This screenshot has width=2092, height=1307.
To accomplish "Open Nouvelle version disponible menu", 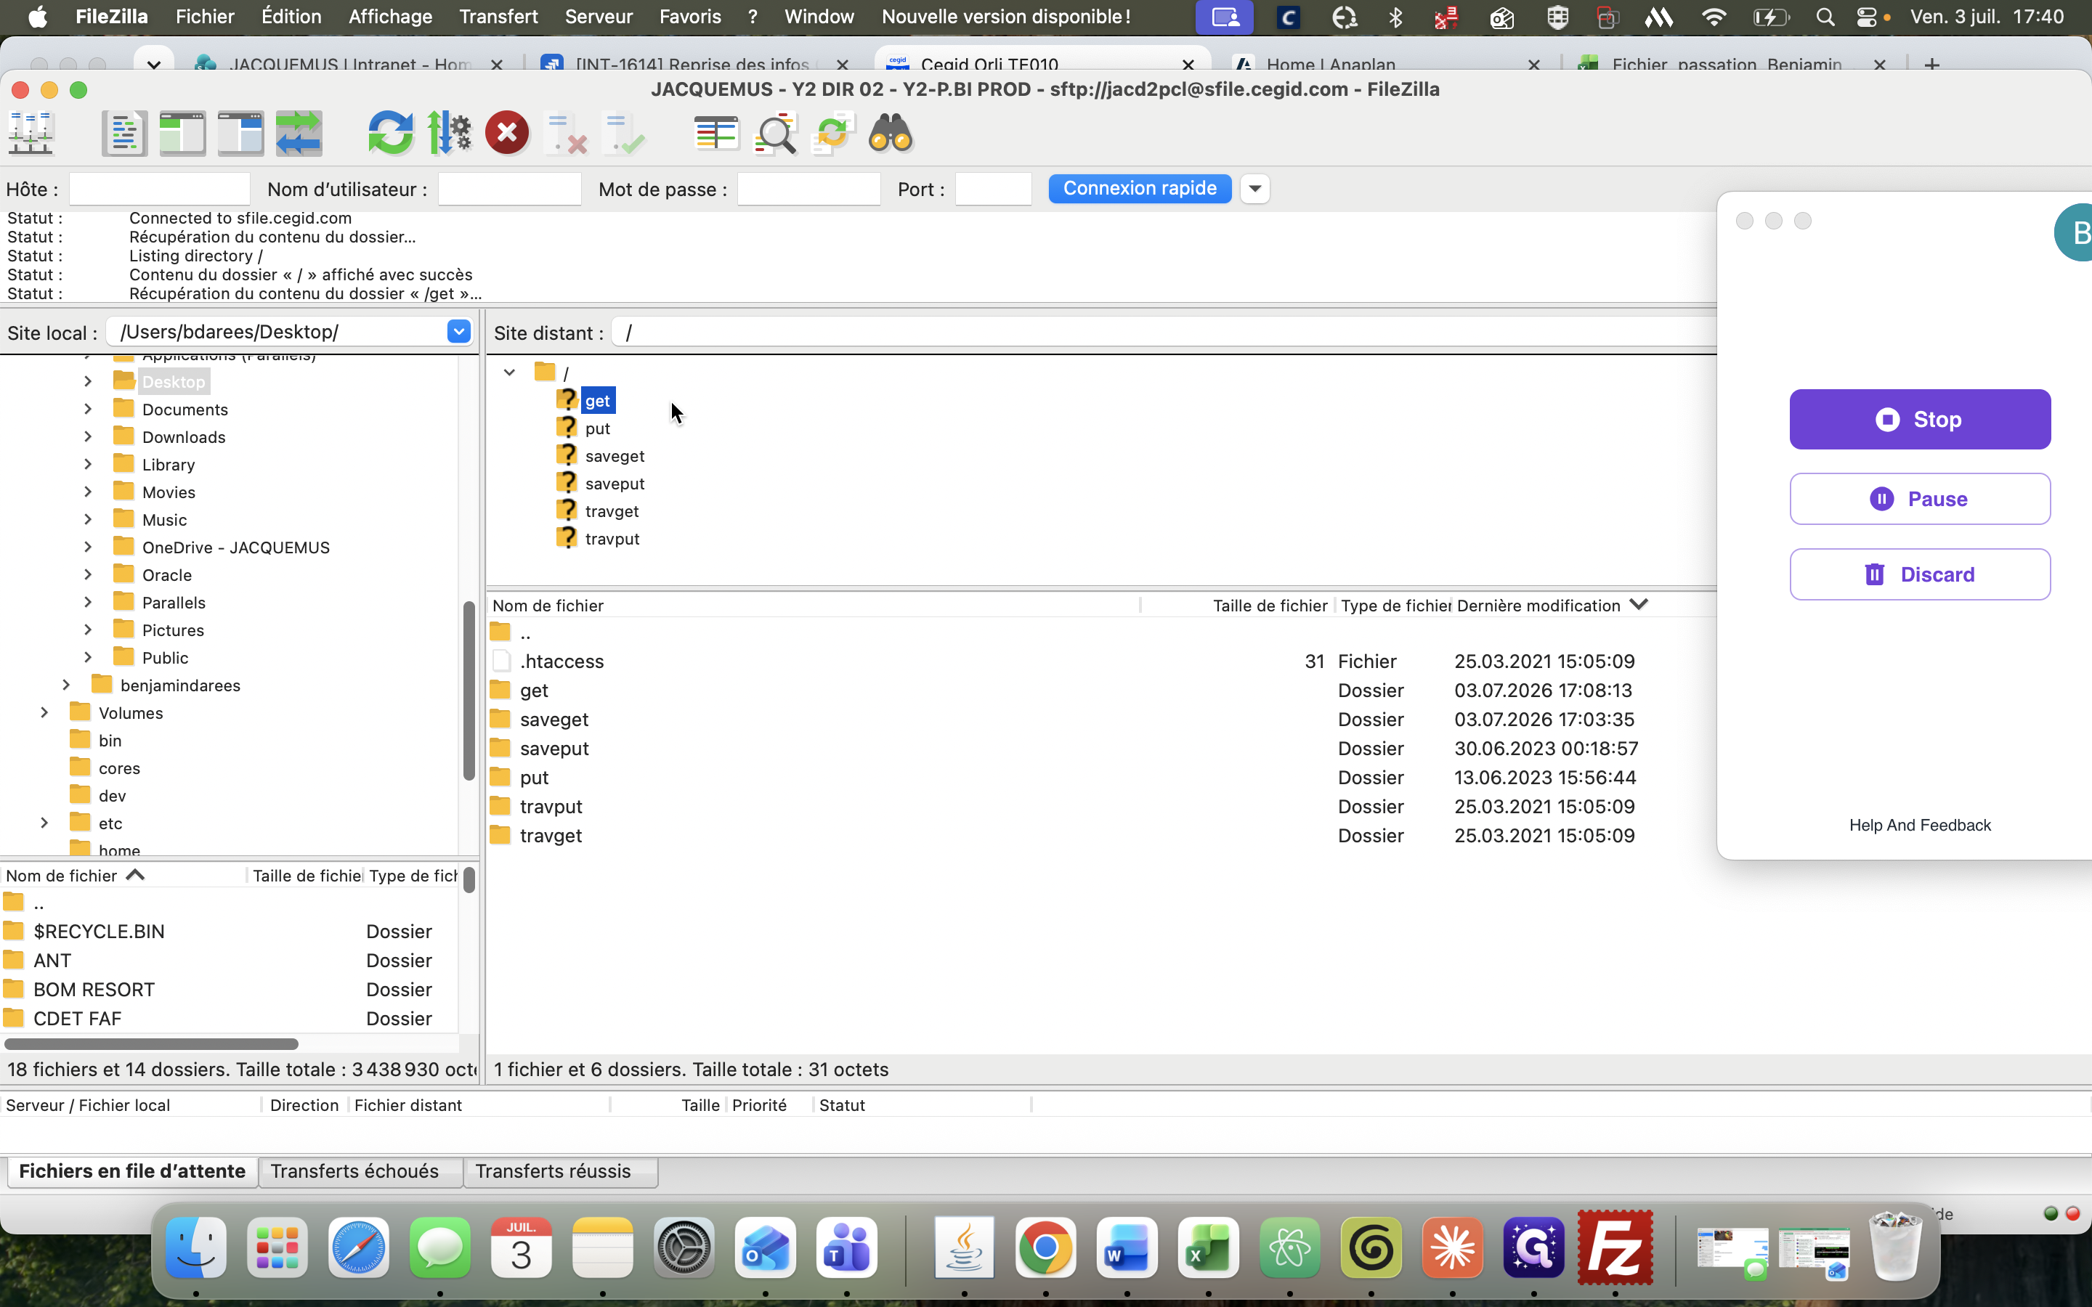I will pyautogui.click(x=1006, y=17).
